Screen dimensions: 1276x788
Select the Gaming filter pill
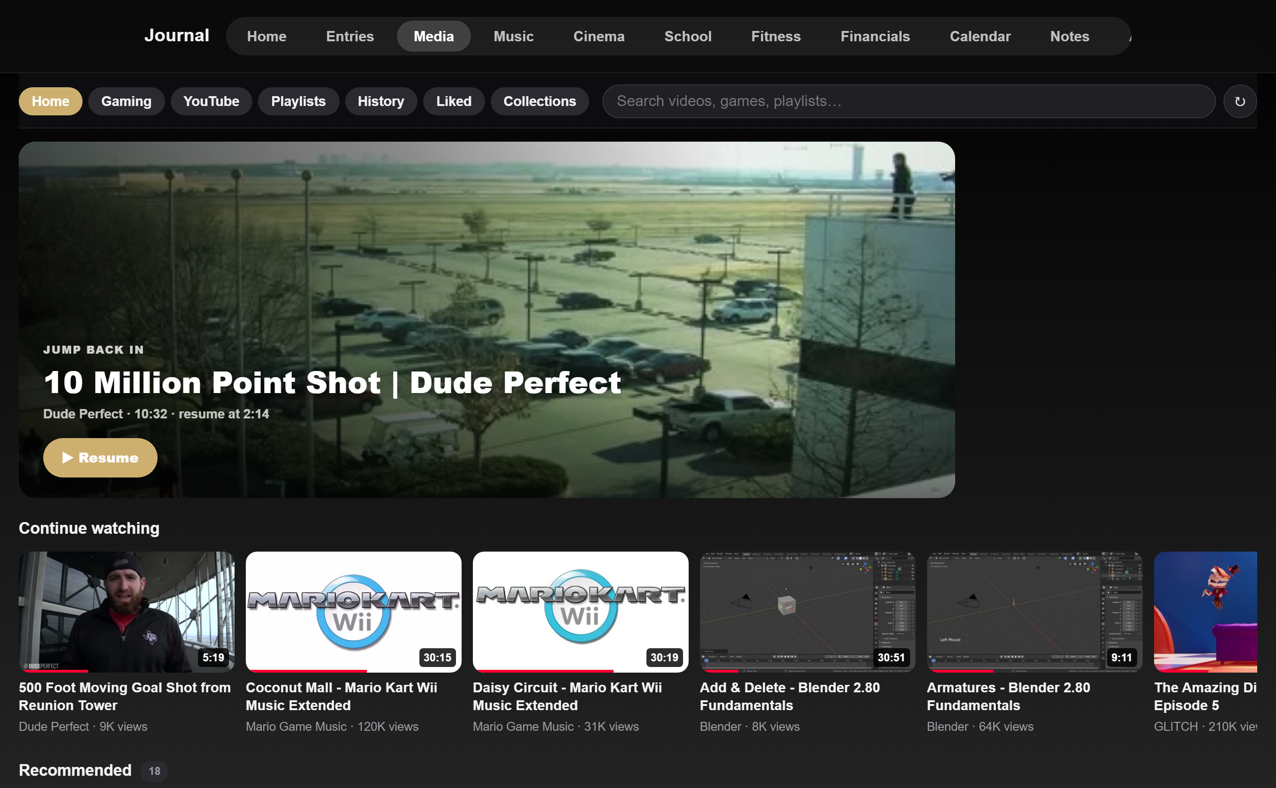click(x=126, y=101)
